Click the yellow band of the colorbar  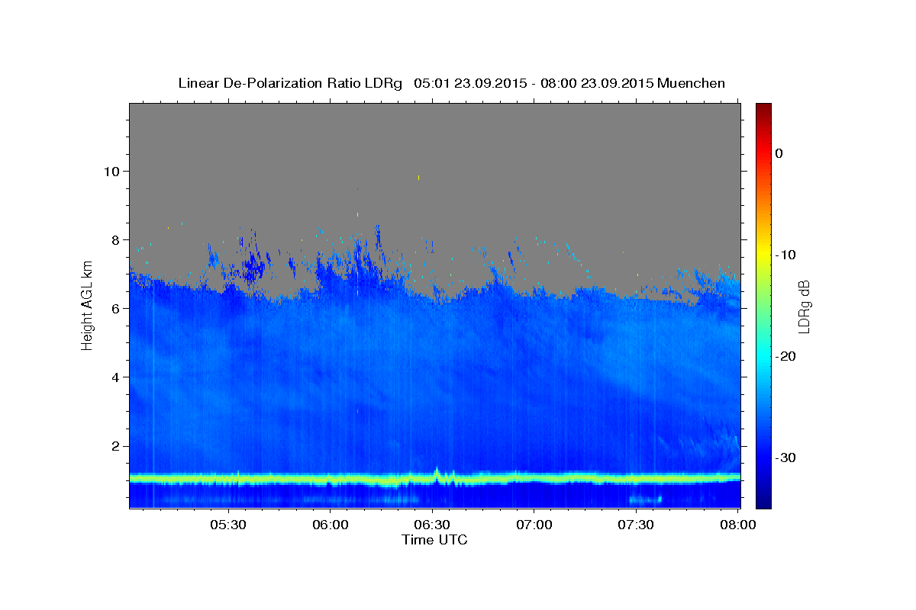[763, 252]
